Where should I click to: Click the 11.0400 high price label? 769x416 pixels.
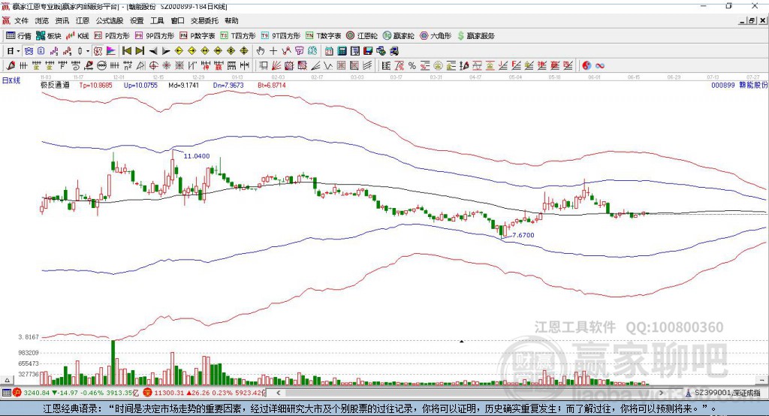(197, 156)
